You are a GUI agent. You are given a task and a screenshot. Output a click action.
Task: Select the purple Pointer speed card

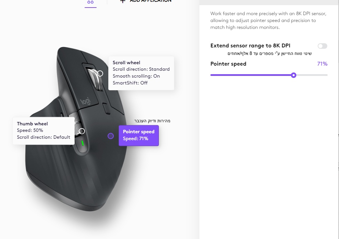tap(139, 135)
